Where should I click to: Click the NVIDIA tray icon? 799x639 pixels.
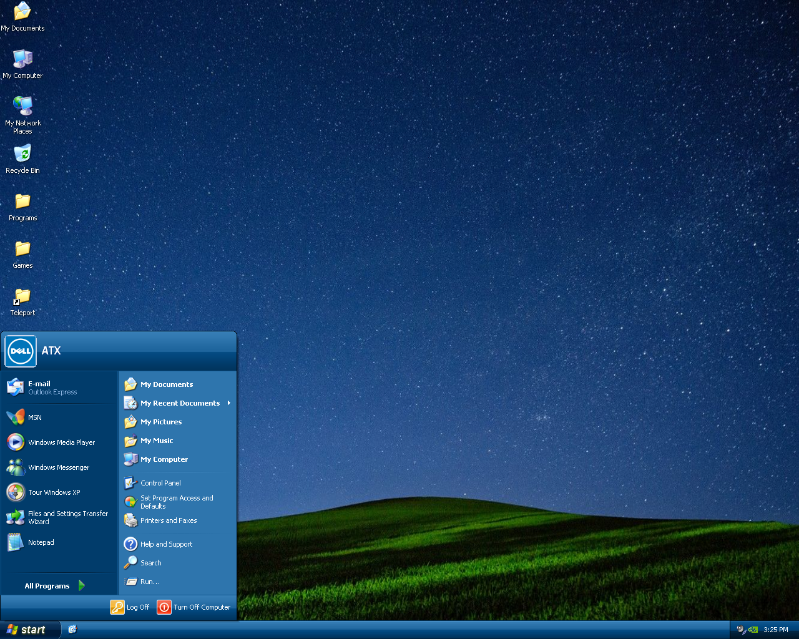tap(753, 630)
